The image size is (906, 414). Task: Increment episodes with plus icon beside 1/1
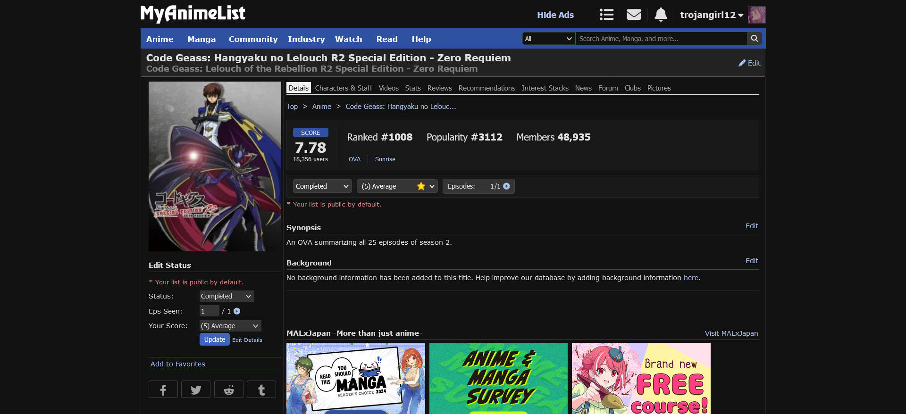click(x=506, y=186)
